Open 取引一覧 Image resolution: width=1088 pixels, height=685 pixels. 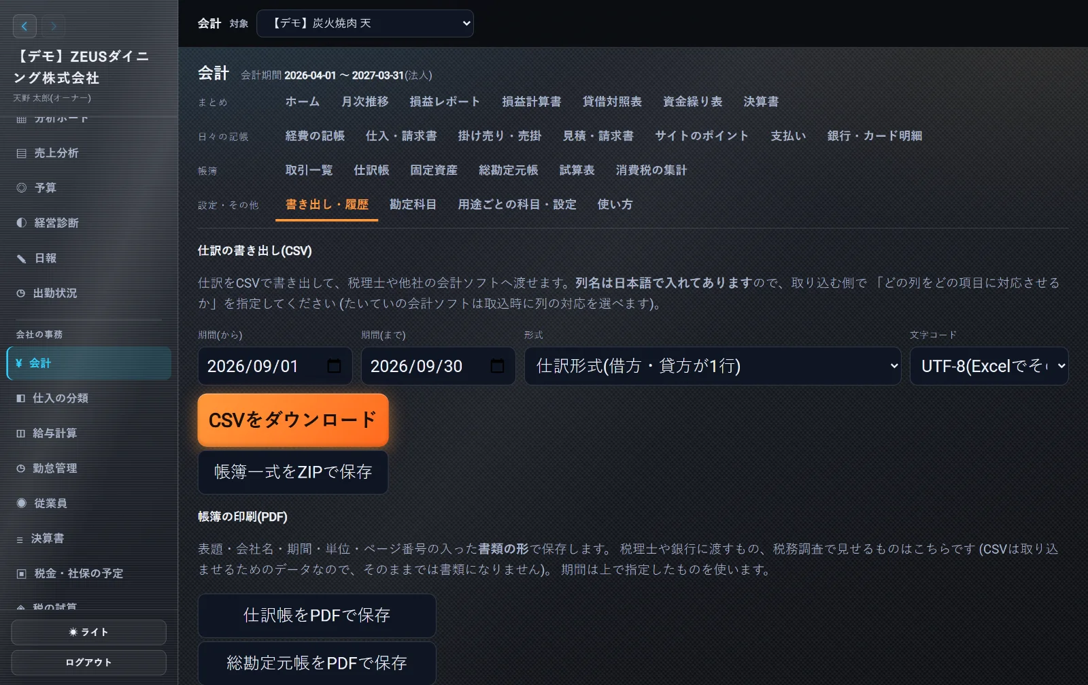(x=309, y=170)
